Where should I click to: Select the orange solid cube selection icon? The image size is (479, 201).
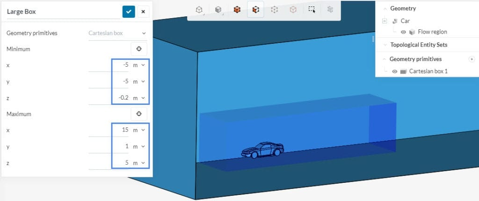(237, 10)
